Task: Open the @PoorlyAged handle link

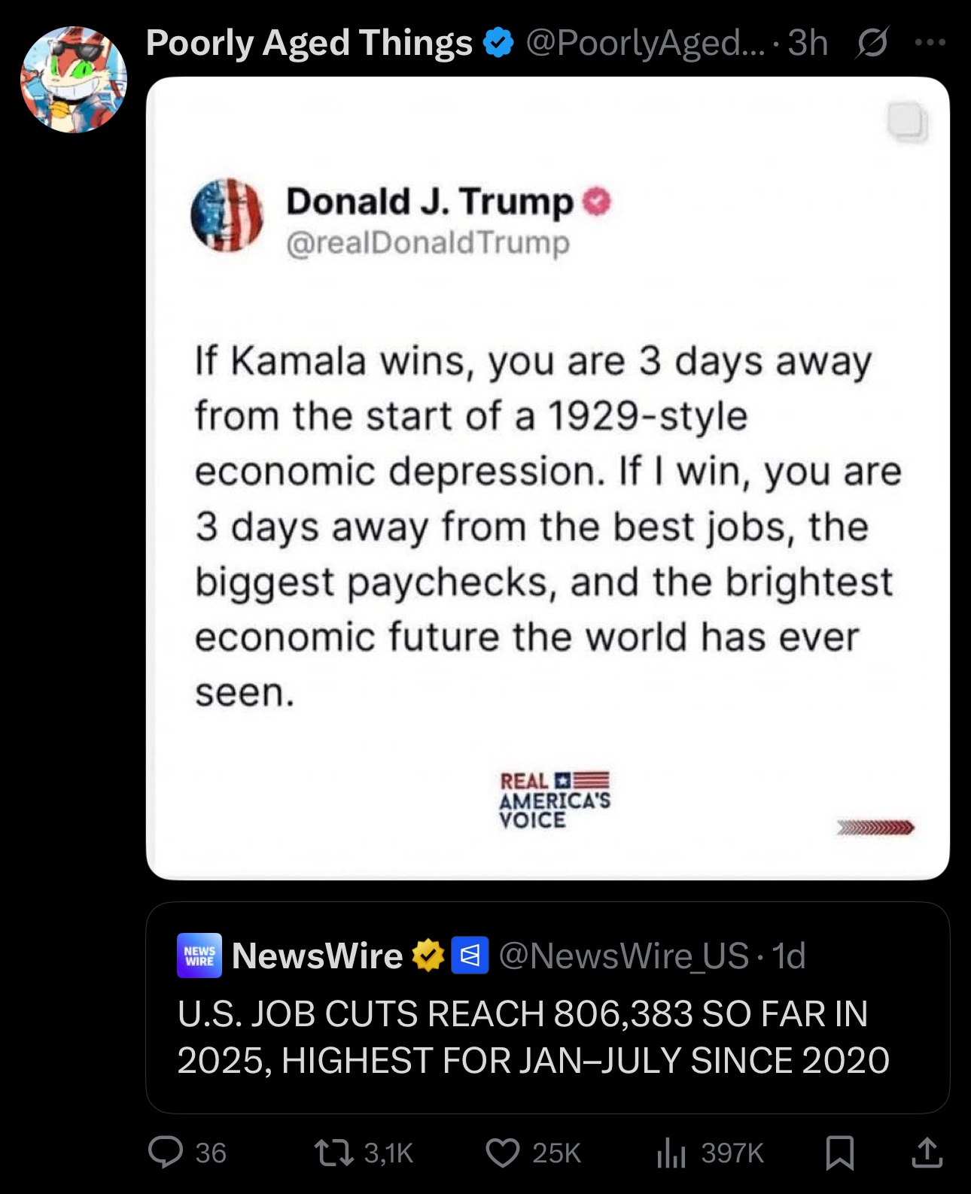Action: pos(644,43)
